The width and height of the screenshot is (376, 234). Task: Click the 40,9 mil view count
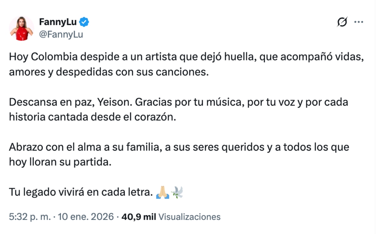point(138,217)
